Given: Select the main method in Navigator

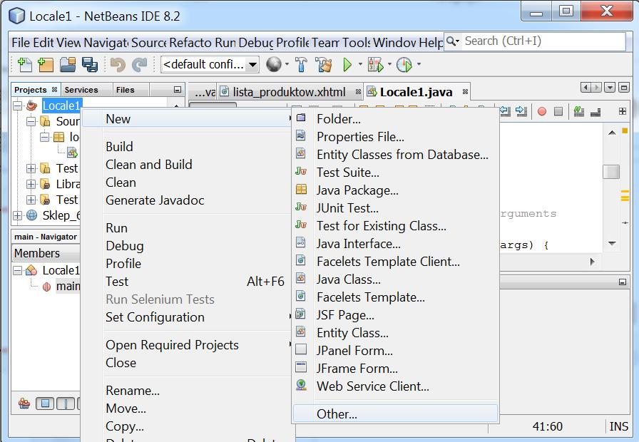Looking at the screenshot, I should click(67, 287).
